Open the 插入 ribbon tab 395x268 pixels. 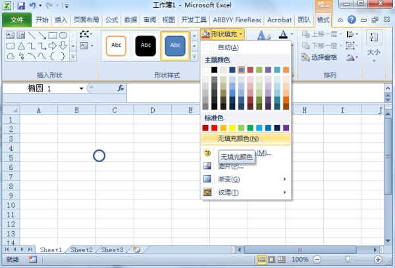[61, 20]
